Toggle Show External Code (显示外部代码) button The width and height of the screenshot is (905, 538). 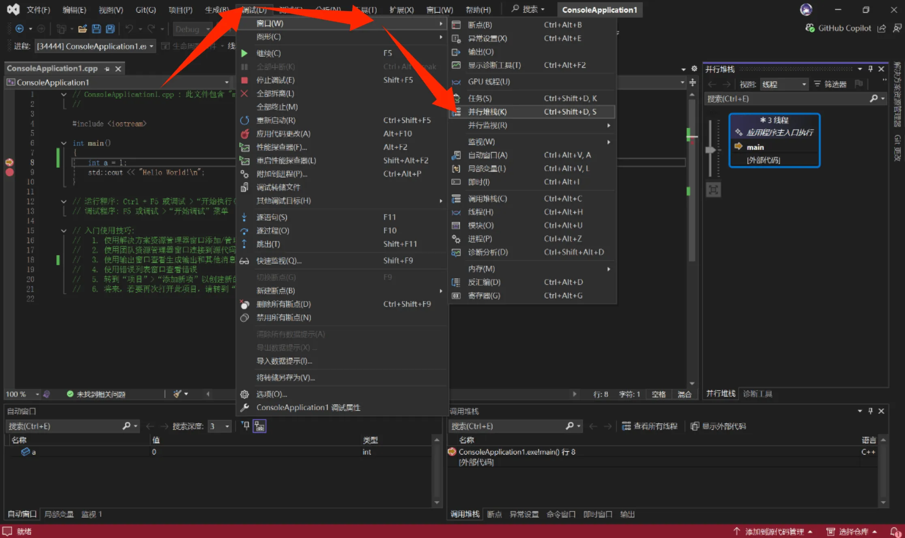[x=718, y=426]
